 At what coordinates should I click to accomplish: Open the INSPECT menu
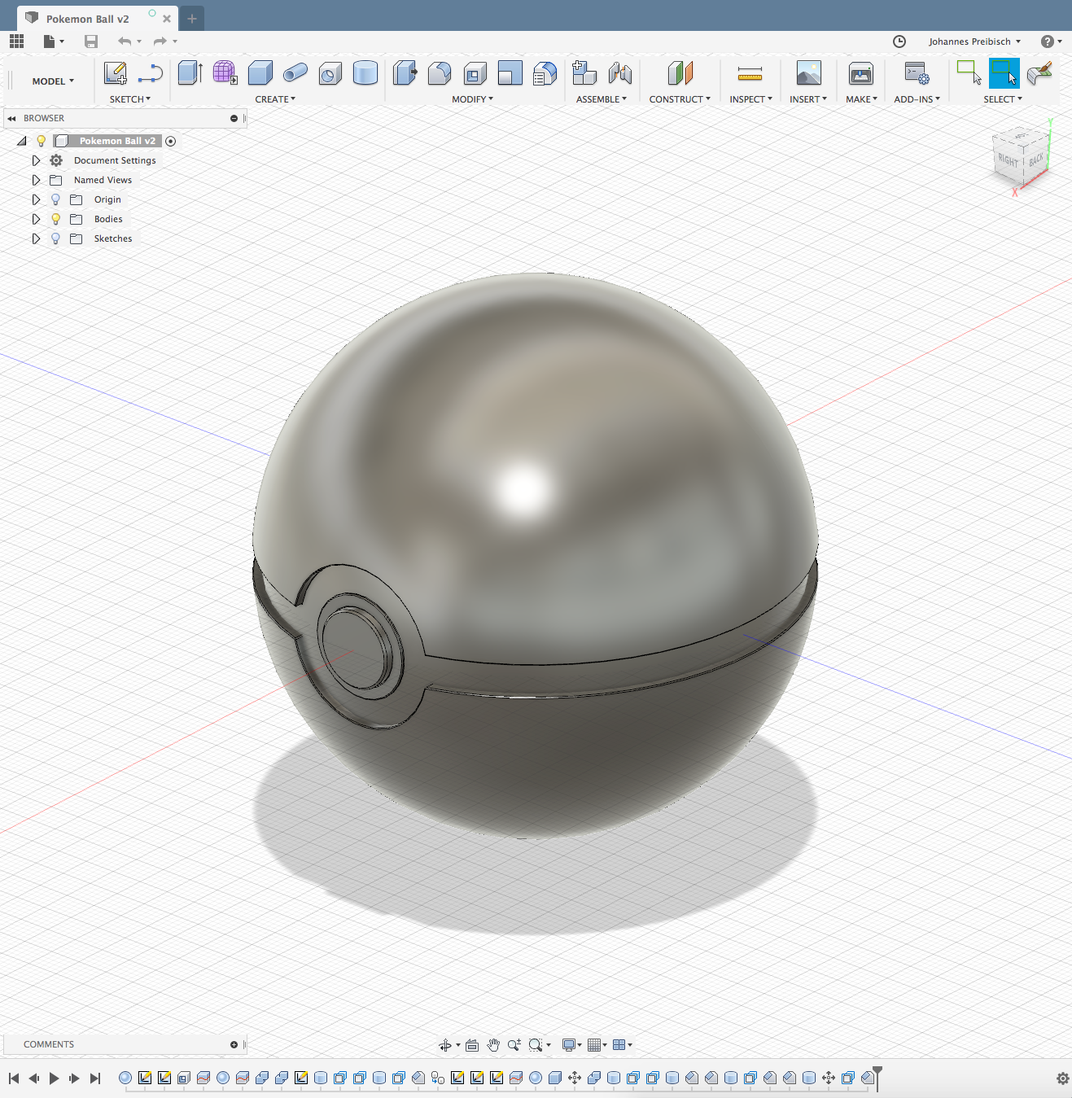(x=750, y=99)
